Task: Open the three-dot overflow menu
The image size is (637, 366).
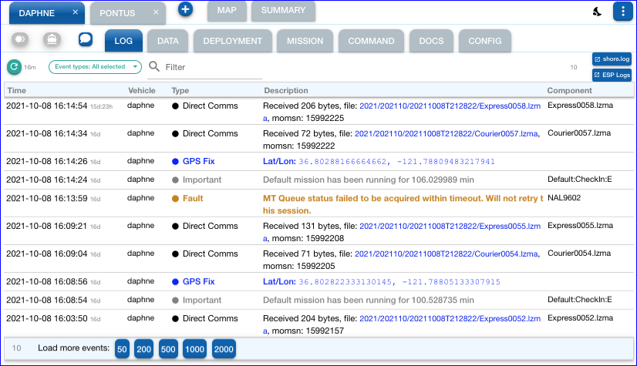Action: [x=622, y=11]
